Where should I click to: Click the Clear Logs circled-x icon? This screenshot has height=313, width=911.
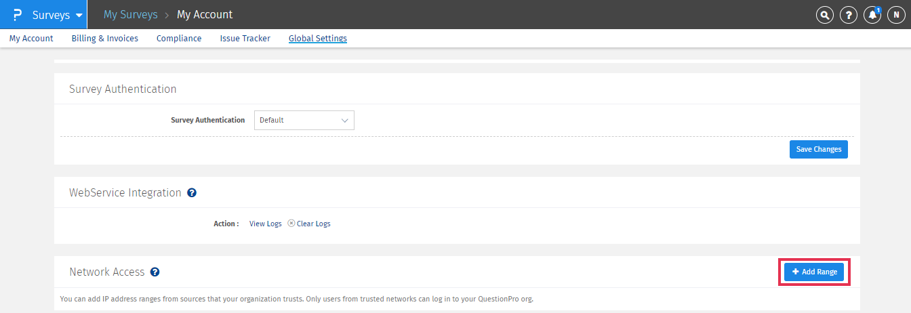[x=291, y=223]
